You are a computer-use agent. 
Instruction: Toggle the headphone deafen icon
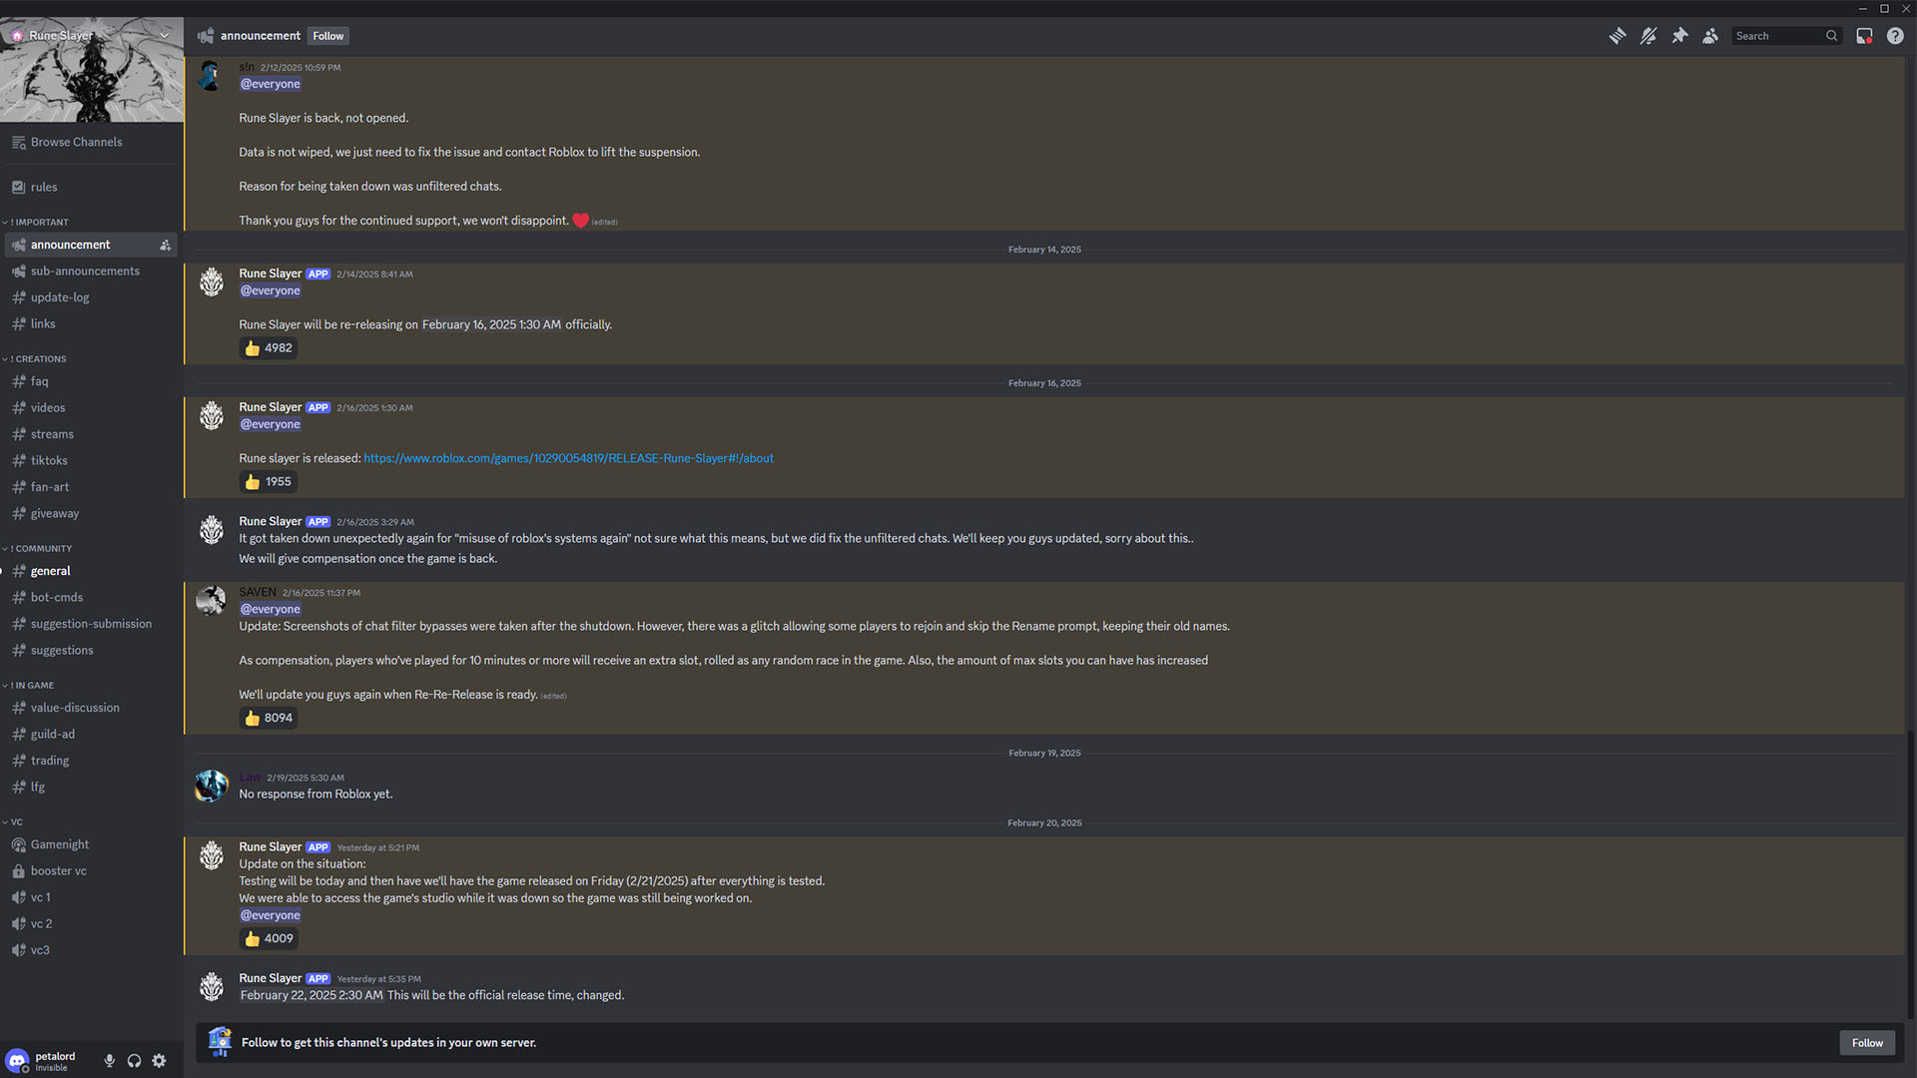[134, 1061]
